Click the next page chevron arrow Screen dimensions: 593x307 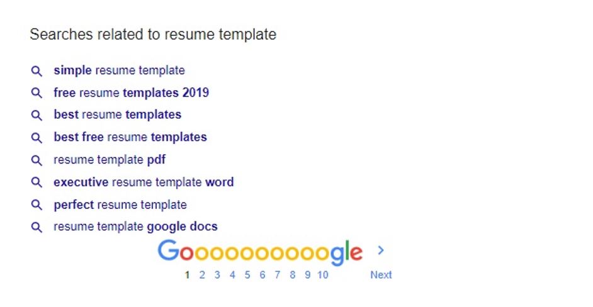pyautogui.click(x=380, y=250)
